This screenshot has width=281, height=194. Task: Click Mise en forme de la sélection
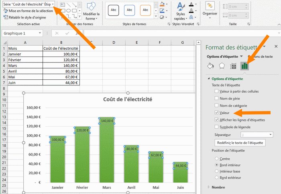tap(28, 11)
